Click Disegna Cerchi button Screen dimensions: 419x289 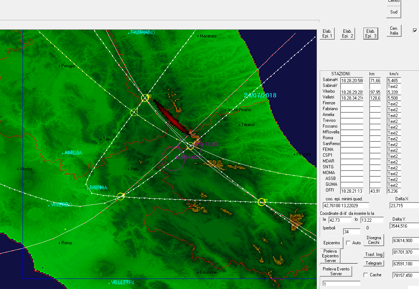tap(374, 240)
